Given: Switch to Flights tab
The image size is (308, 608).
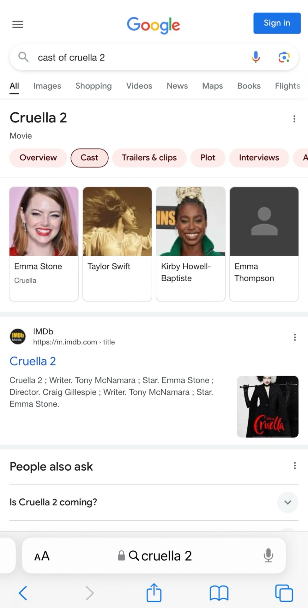Looking at the screenshot, I should coord(287,86).
